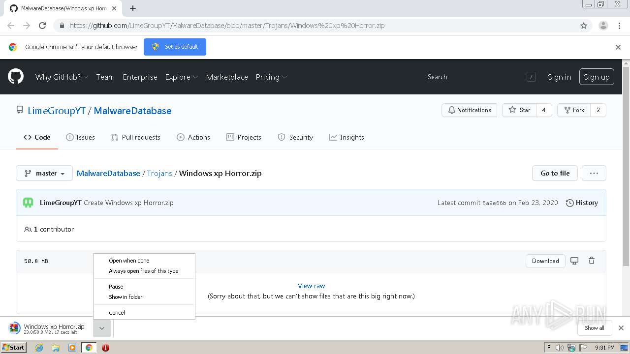Viewport: 630px width, 354px height.
Task: Open a new browser tab
Action: point(132,8)
